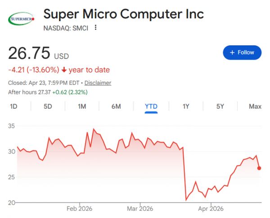Viewport: 270px width, 218px height.
Task: Select the YTD range tab
Action: 151,106
